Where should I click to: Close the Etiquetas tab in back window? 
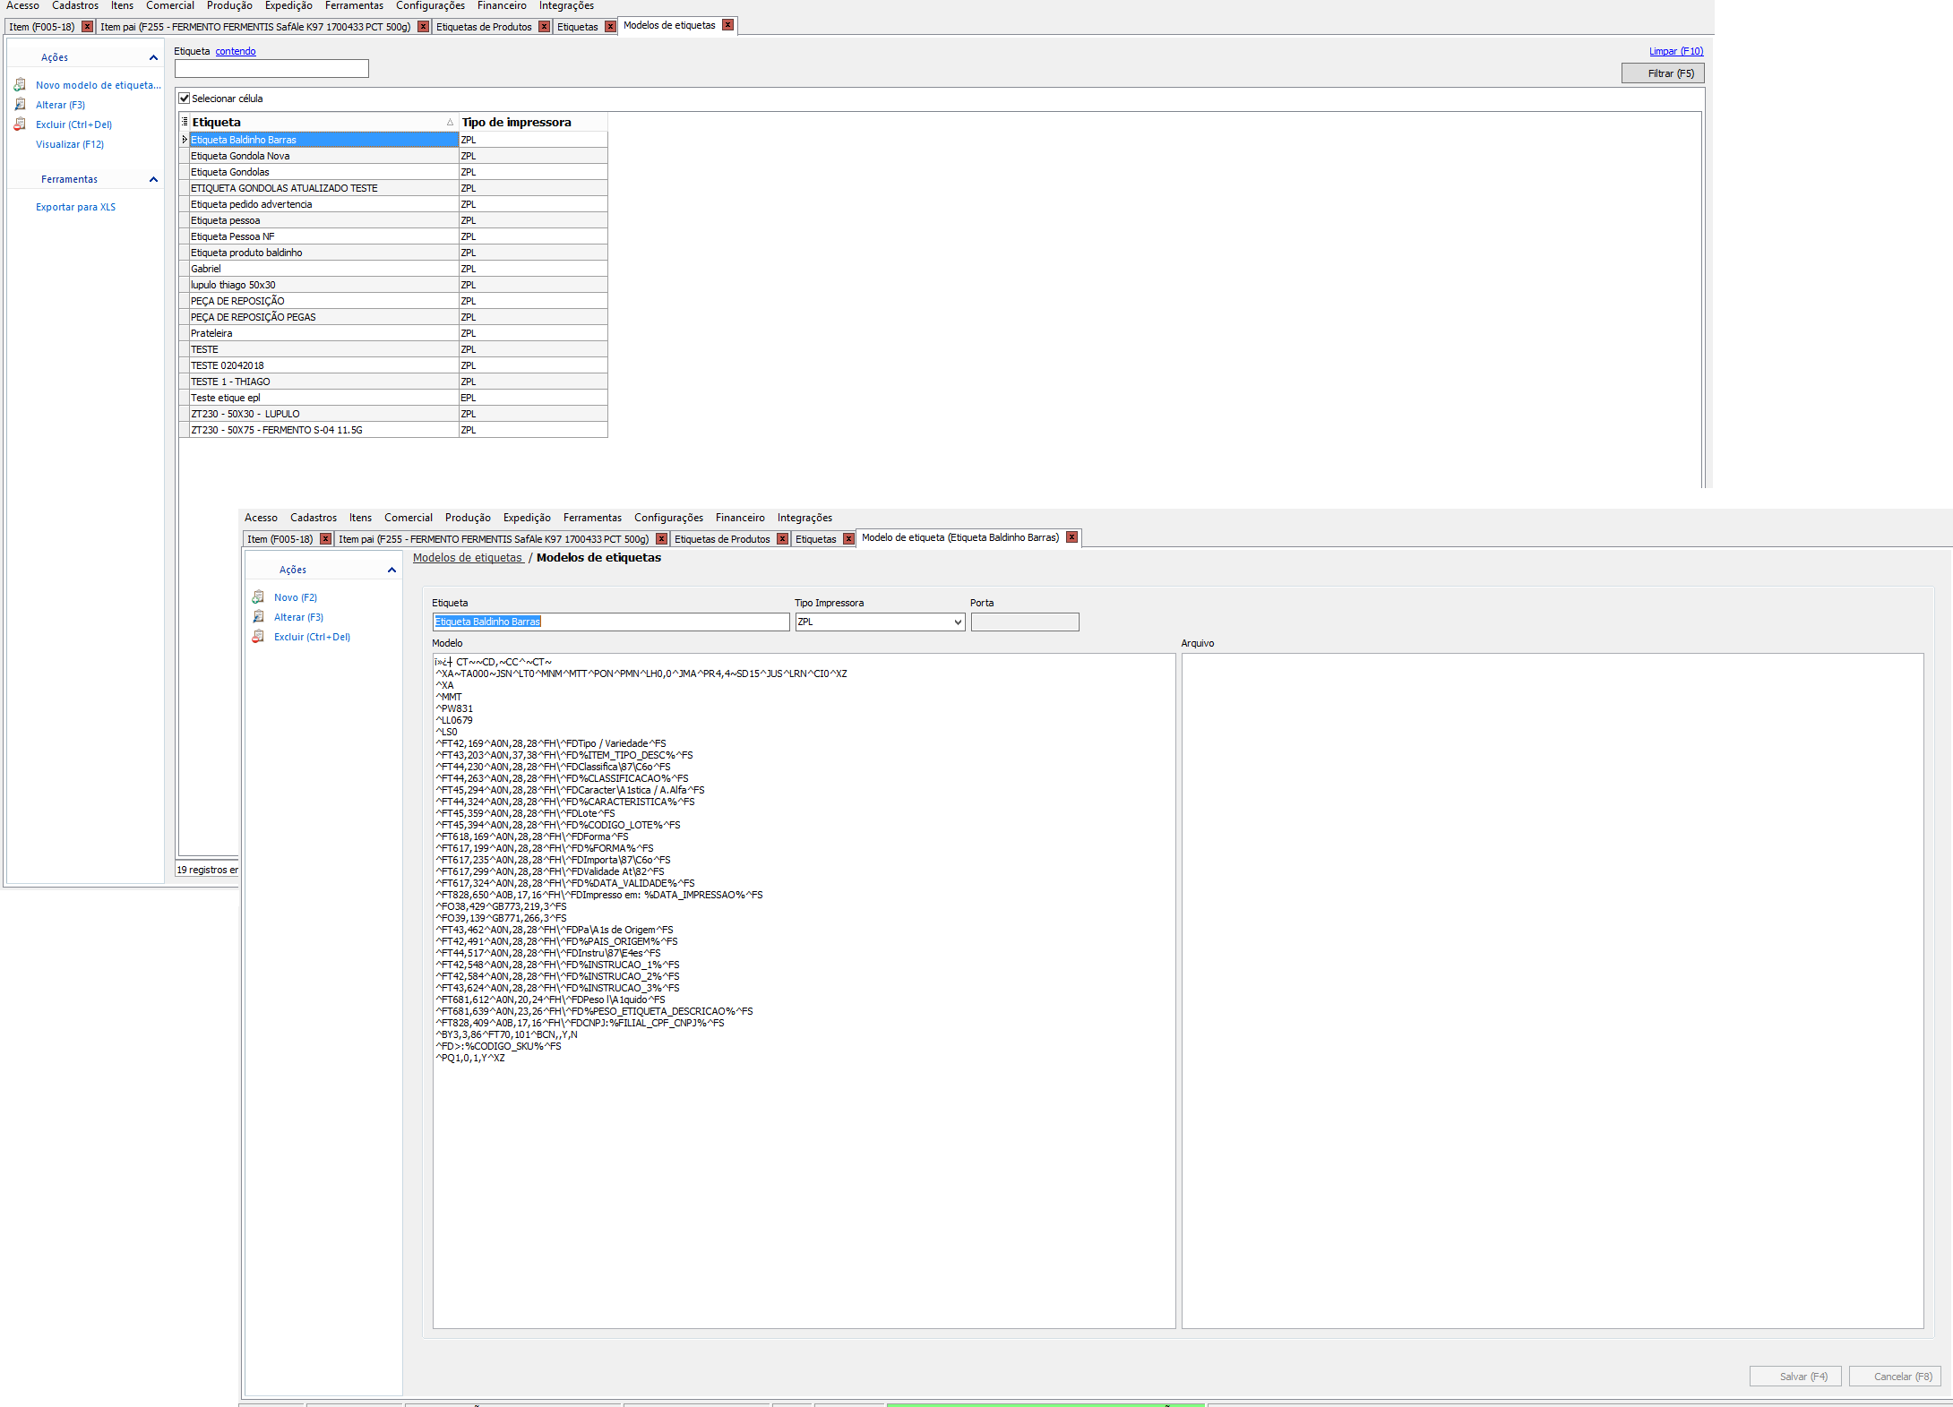click(611, 27)
